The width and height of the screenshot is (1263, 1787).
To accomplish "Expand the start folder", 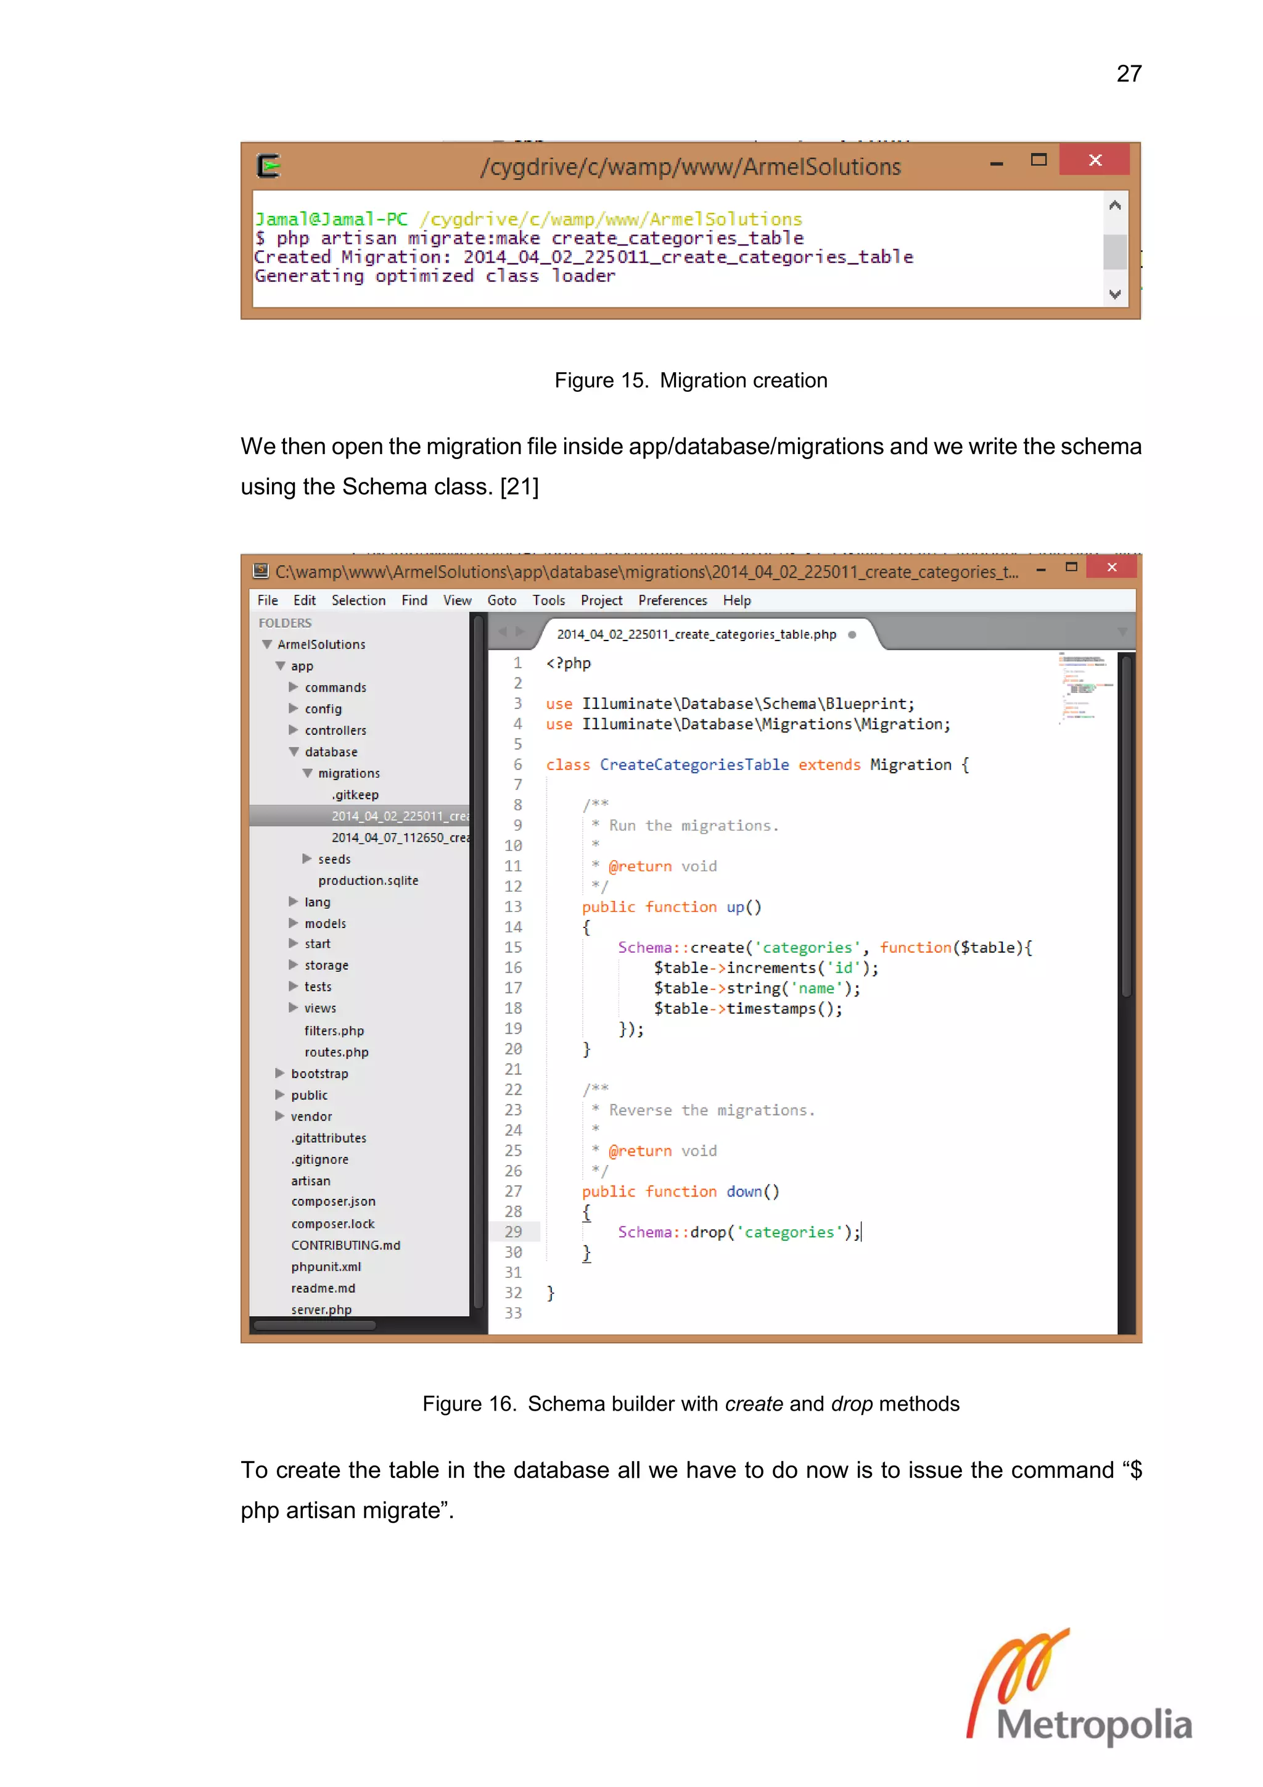I will click(x=293, y=943).
